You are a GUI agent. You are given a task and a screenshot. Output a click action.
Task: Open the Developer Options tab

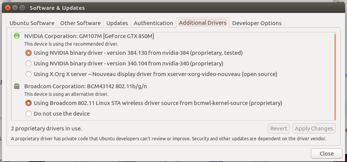click(257, 23)
